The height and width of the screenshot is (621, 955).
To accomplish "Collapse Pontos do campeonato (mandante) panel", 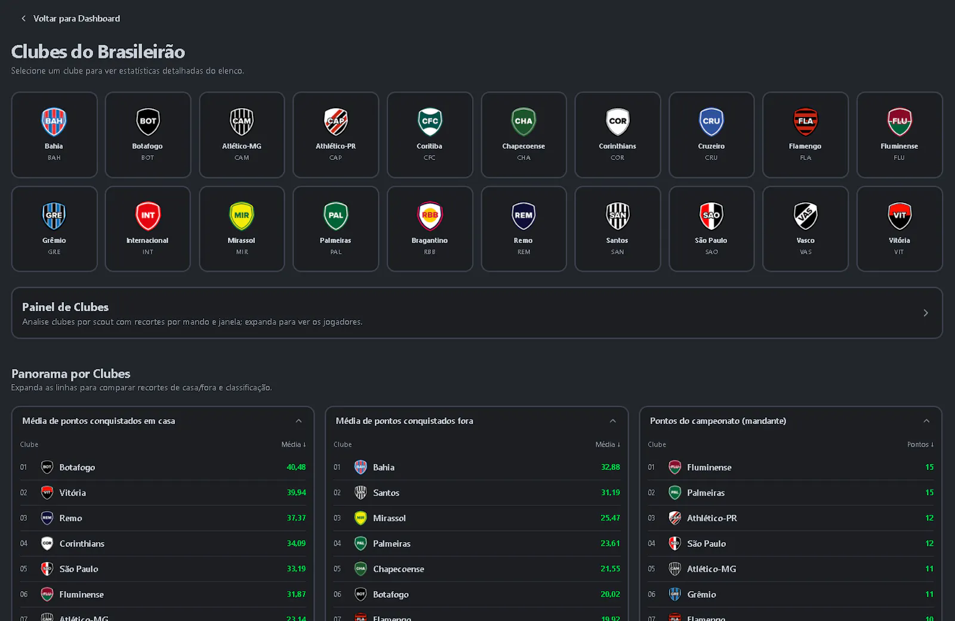I will click(926, 421).
